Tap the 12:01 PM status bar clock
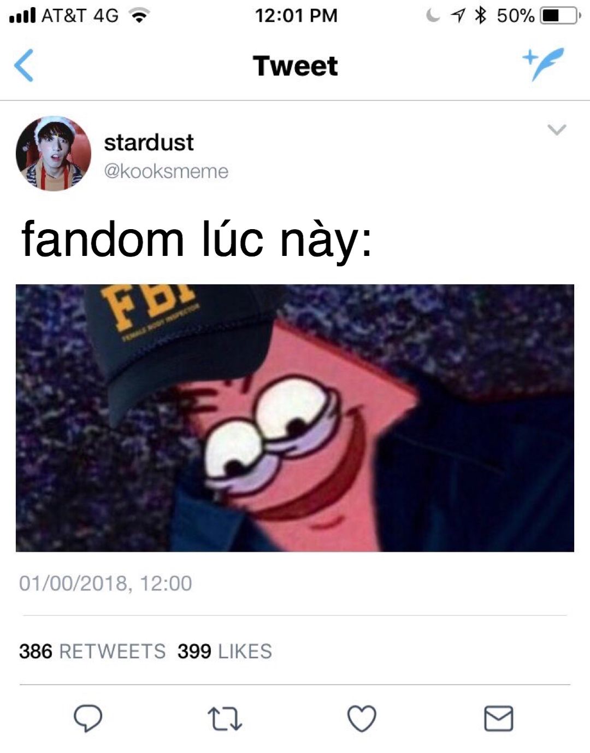590x753 pixels. pyautogui.click(x=296, y=15)
